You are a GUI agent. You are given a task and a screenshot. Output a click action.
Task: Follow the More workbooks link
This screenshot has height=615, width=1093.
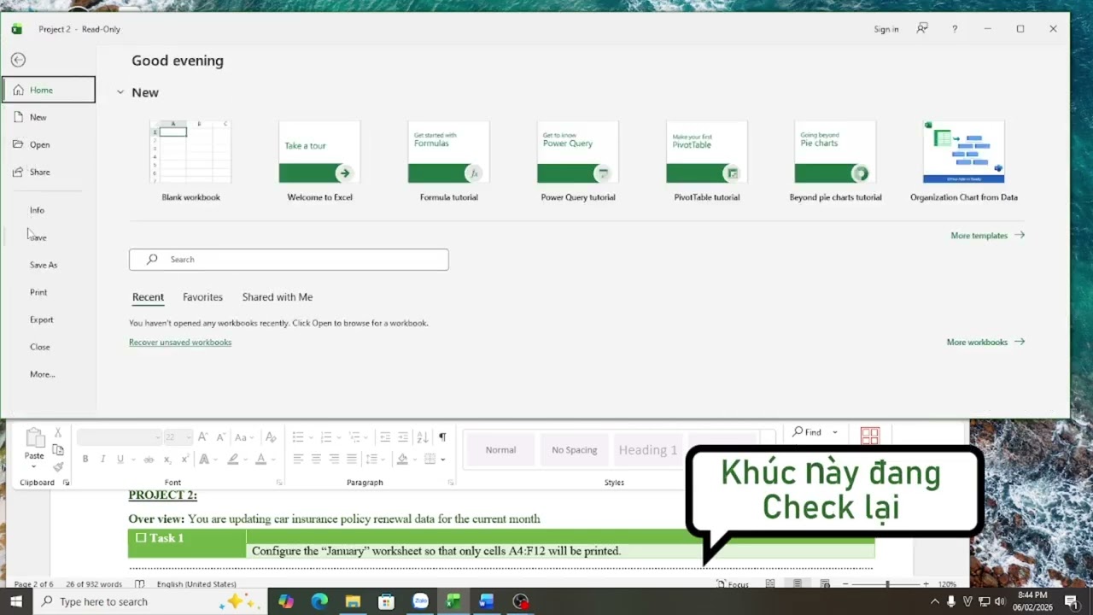985,343
